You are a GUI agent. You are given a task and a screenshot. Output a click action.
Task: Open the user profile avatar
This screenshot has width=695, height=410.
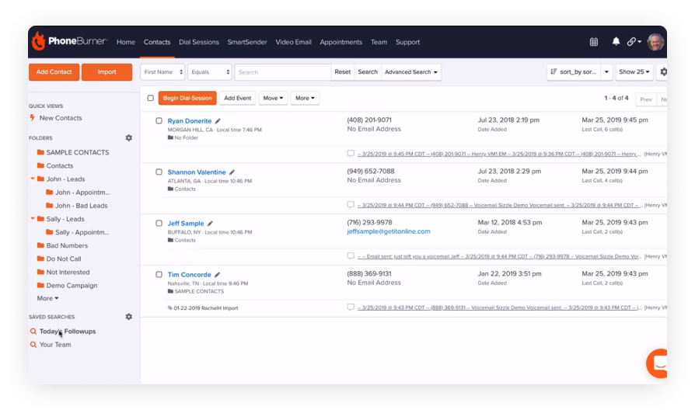pyautogui.click(x=655, y=42)
